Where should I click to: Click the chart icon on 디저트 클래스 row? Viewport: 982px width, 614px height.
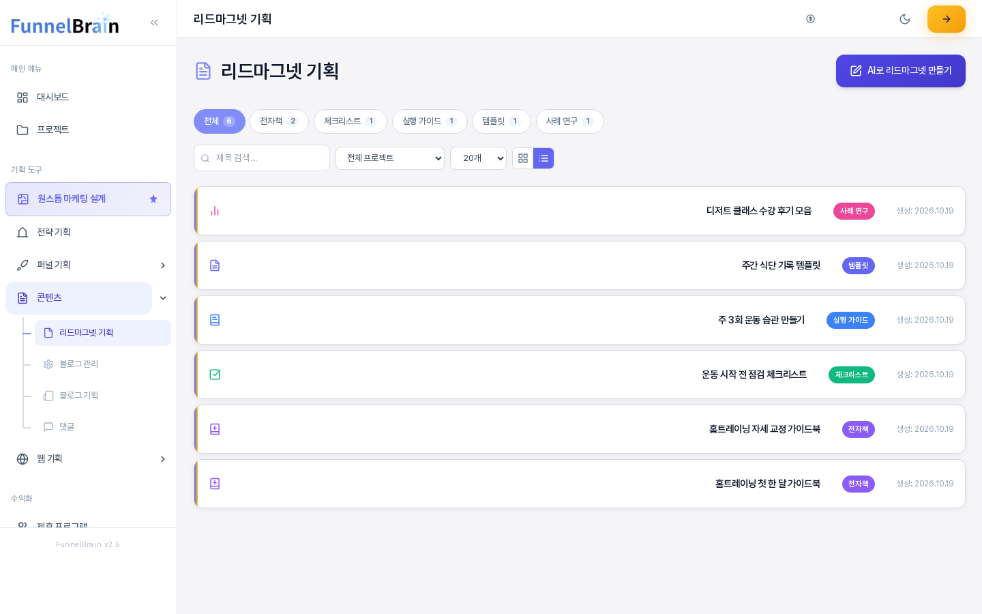(215, 211)
